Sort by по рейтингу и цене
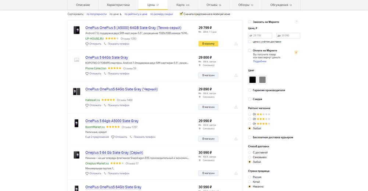 (136, 14)
